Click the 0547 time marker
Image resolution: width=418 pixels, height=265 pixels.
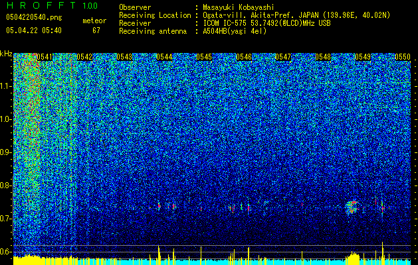click(283, 57)
